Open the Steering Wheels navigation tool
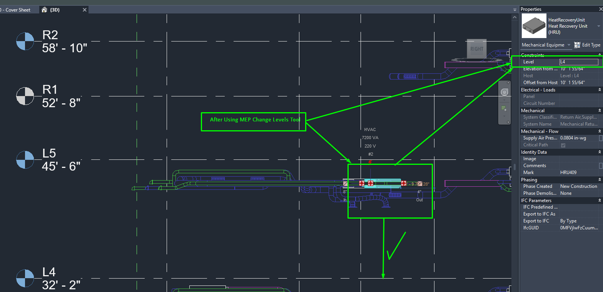The width and height of the screenshot is (603, 292). tap(504, 92)
